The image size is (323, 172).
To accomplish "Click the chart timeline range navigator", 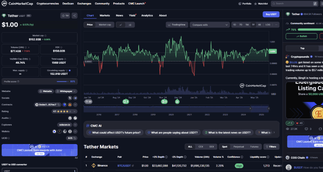I will 176,109.
